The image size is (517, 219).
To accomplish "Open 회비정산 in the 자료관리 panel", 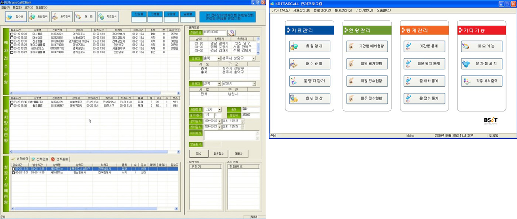I will click(x=310, y=99).
